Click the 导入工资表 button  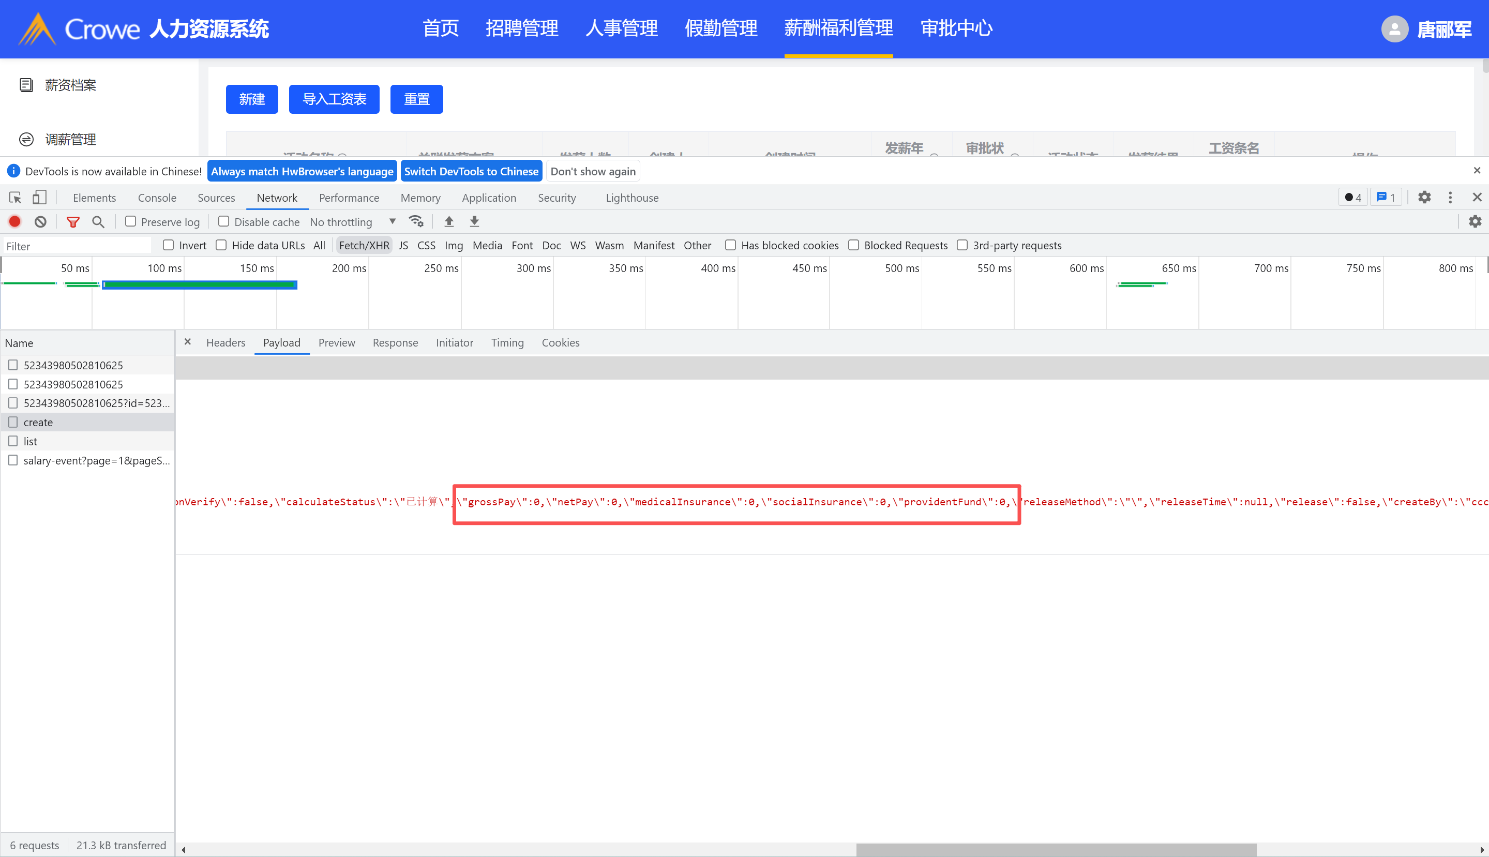click(x=334, y=99)
